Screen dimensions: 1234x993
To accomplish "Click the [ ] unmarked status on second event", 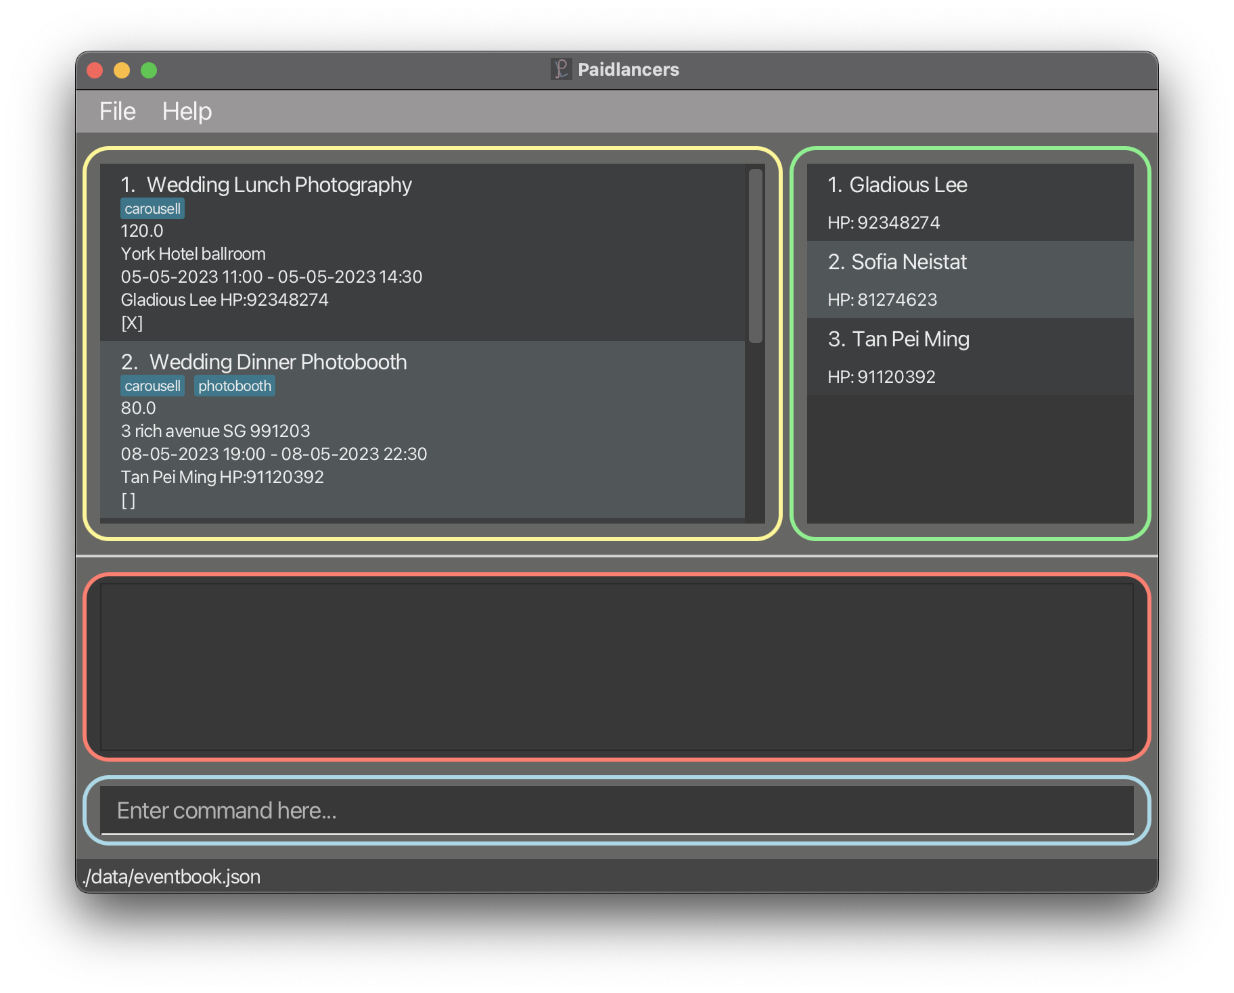I will 129,501.
